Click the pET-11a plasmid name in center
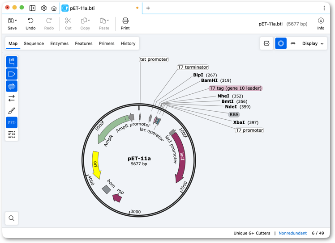The width and height of the screenshot is (335, 243). click(139, 159)
